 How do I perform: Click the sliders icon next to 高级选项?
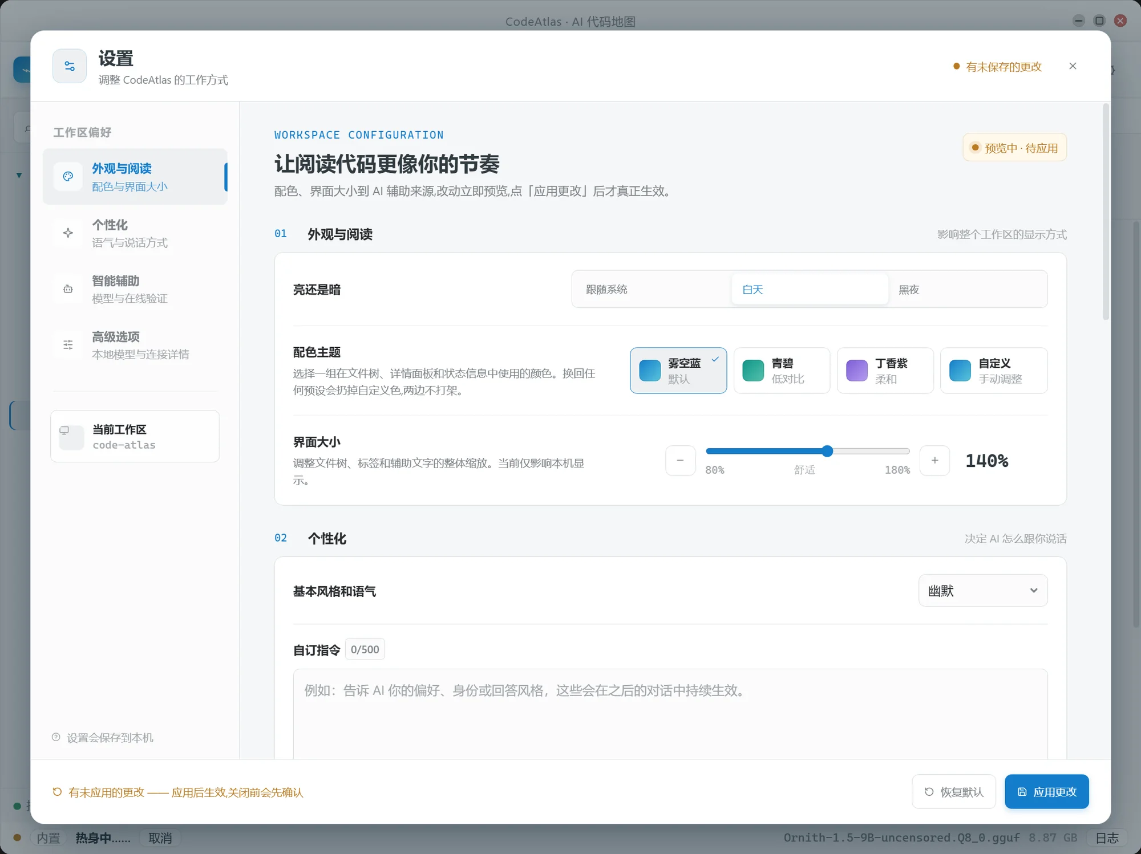[x=68, y=344]
